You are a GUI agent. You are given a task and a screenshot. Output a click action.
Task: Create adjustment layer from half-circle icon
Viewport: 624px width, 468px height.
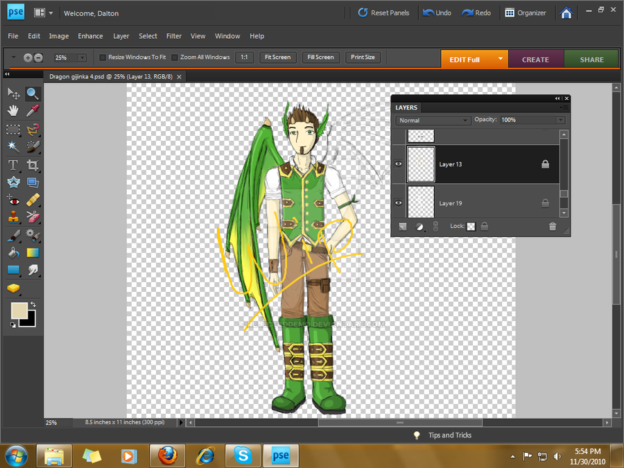tap(419, 227)
